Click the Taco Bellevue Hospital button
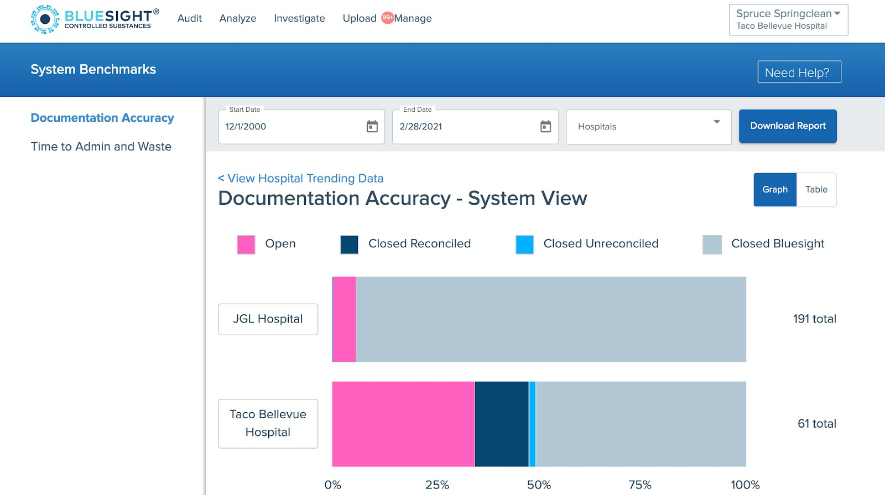 [268, 424]
